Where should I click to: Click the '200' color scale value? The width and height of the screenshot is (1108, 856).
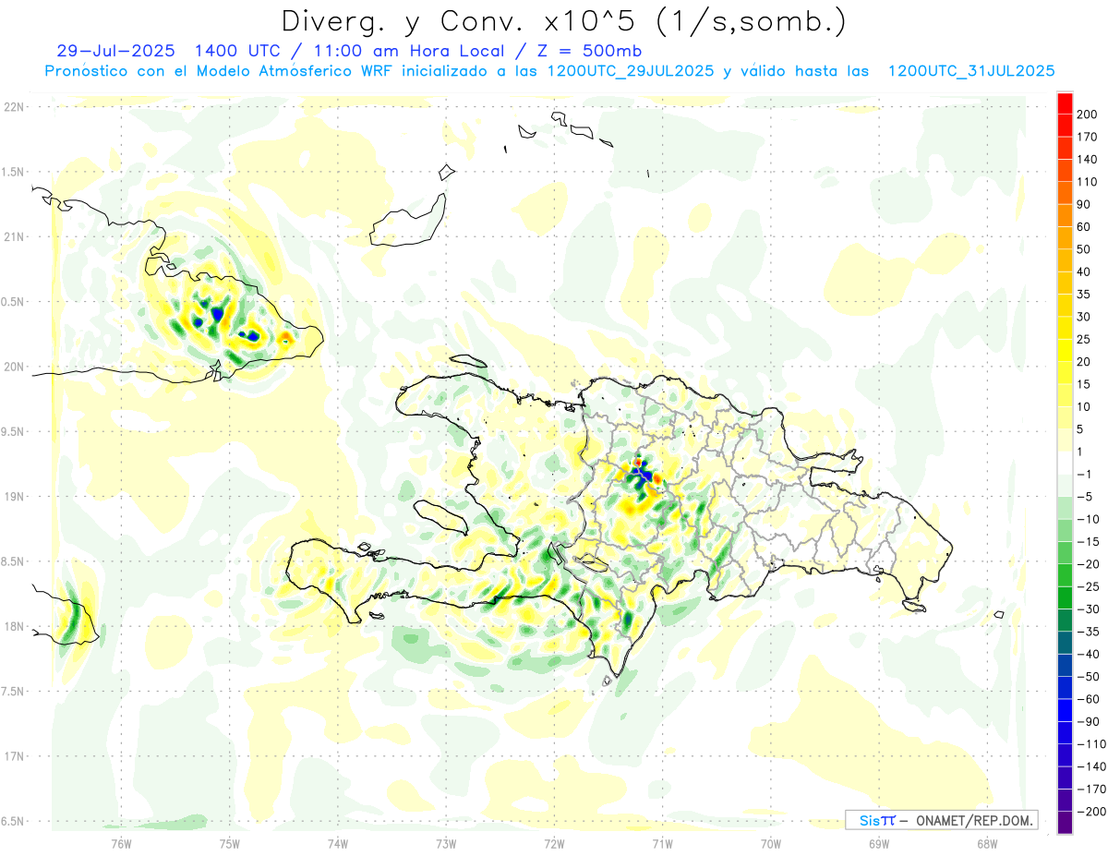click(1087, 115)
